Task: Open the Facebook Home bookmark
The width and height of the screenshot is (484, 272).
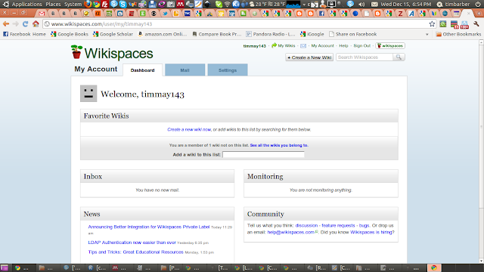Action: [24, 34]
